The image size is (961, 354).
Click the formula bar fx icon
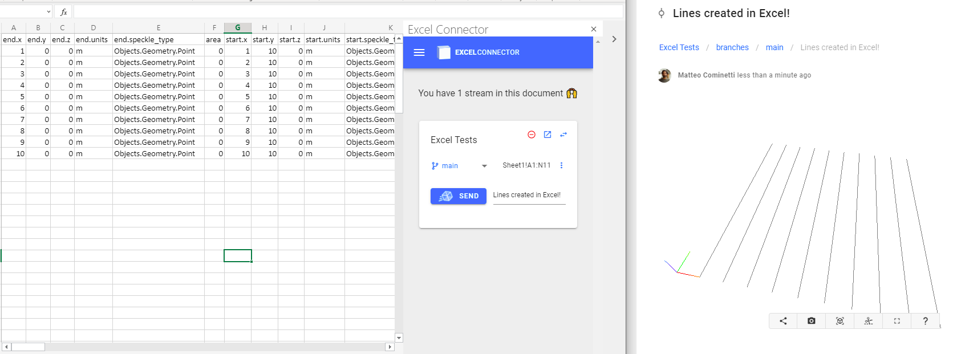coord(64,12)
